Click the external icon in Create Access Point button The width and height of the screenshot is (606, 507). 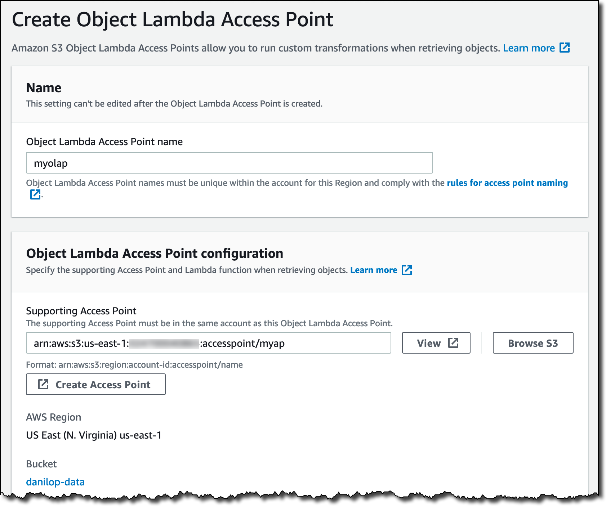coord(43,384)
